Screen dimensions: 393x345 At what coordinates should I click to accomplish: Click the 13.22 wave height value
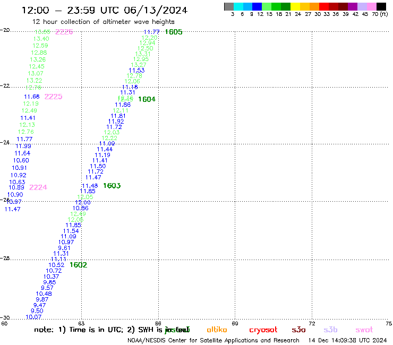pos(35,81)
